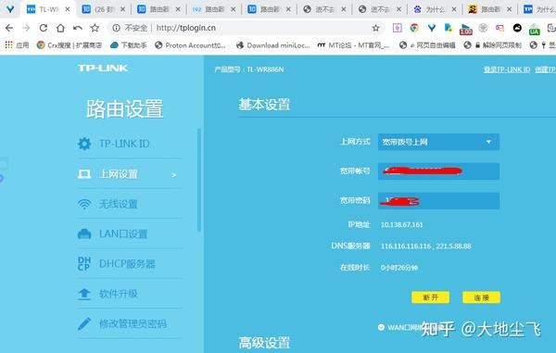Viewport: 556px width, 353px height.
Task: Click the 高级设置 heading
Action: tap(264, 343)
